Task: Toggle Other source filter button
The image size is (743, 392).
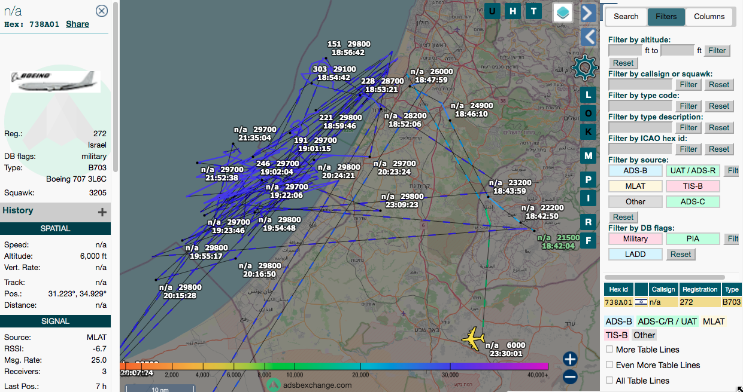Action: coord(635,202)
